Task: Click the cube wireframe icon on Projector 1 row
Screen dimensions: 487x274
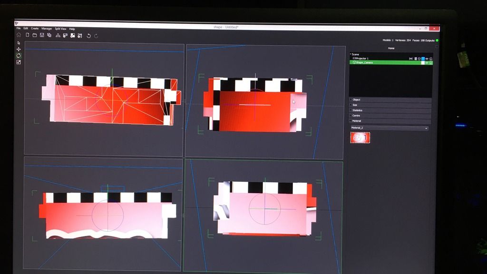Action: pos(419,59)
